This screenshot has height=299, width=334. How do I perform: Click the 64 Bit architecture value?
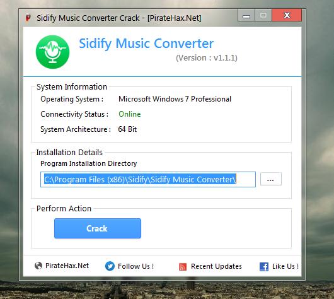[127, 129]
